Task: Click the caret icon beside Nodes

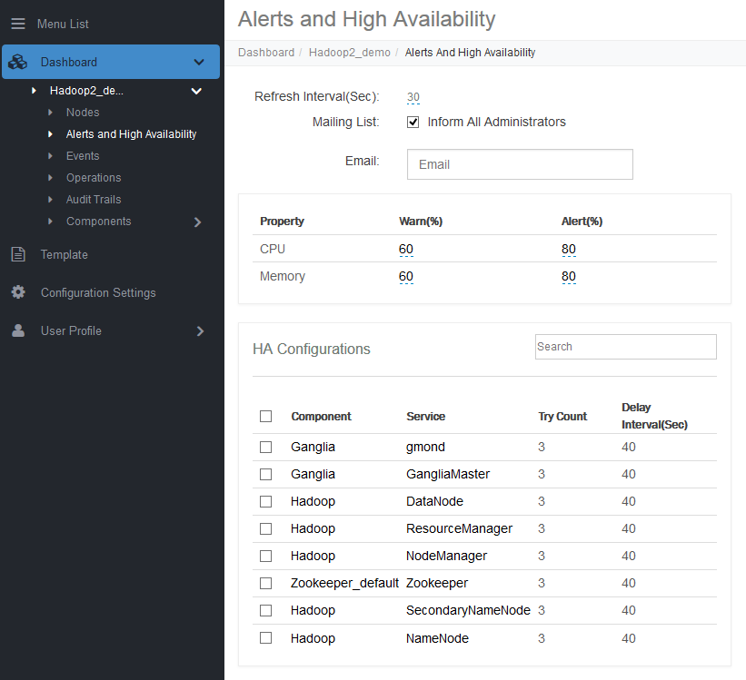Action: 51,113
